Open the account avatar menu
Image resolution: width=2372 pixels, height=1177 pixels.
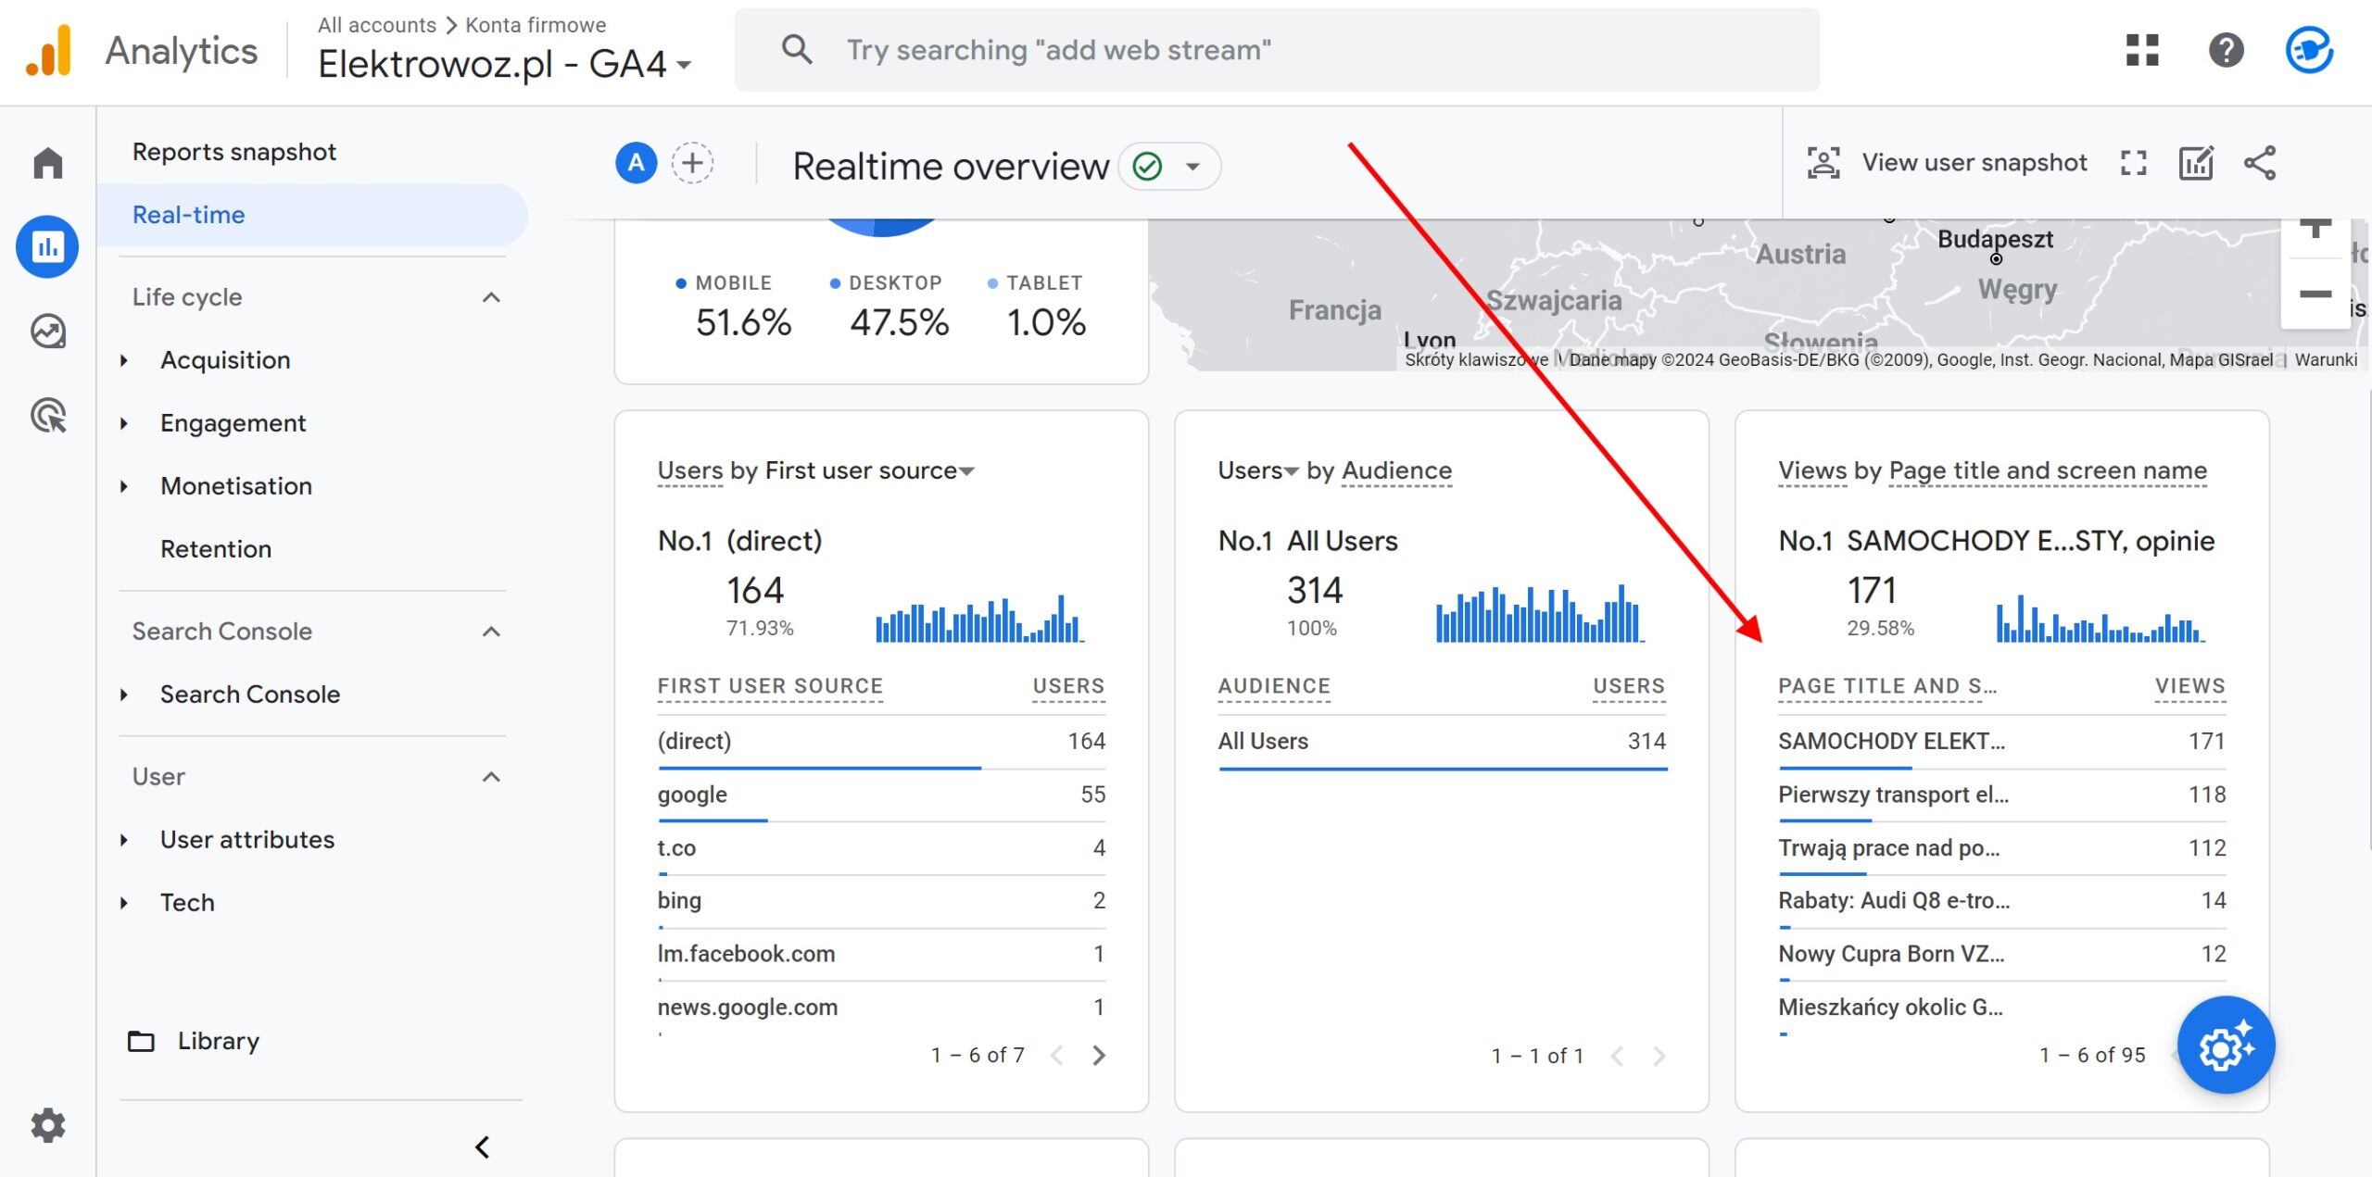2309,50
